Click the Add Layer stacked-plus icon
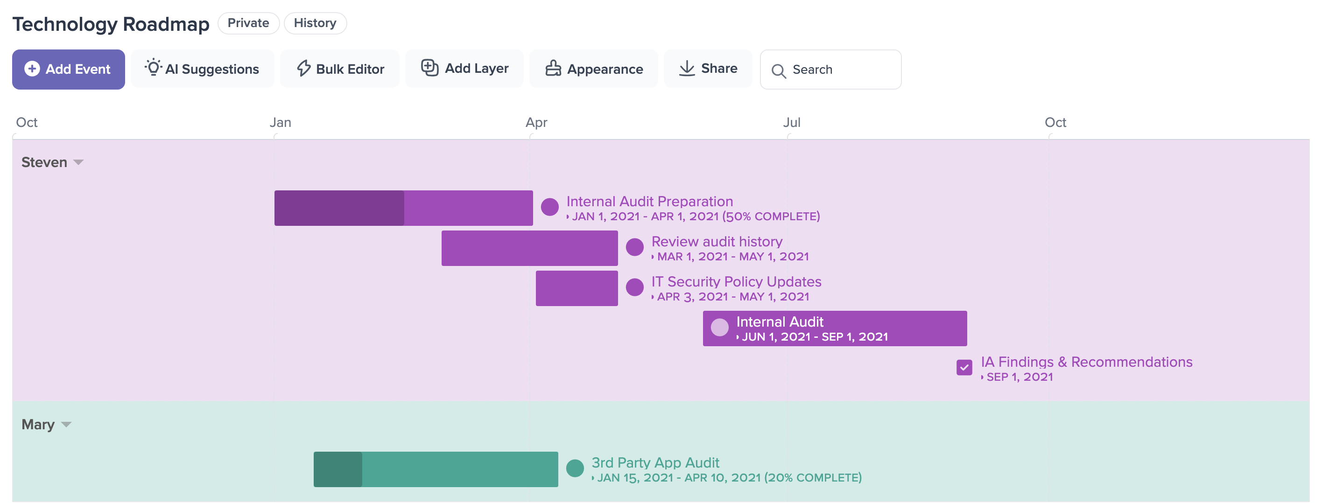Screen dimensions: 1322x503 coord(429,68)
